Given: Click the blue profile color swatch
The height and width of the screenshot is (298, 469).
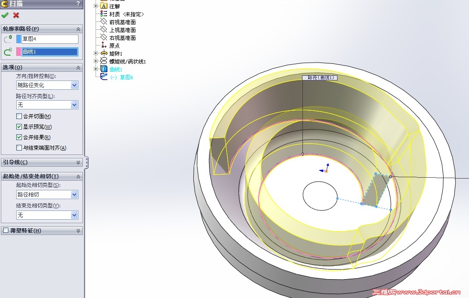Looking at the screenshot, I should pyautogui.click(x=18, y=39).
